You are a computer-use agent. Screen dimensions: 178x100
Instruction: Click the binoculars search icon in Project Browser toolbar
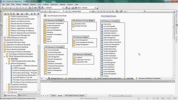click(x=18, y=14)
